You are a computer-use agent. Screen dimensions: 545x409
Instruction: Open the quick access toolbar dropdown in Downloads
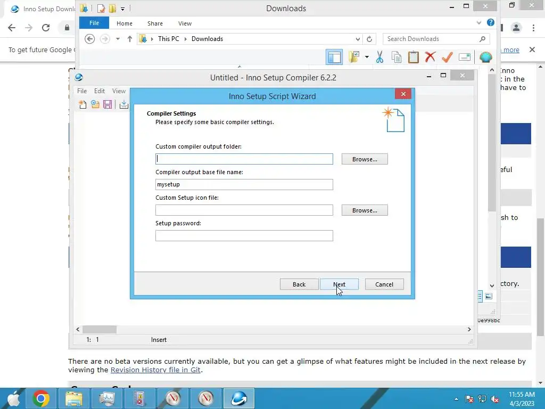point(123,9)
